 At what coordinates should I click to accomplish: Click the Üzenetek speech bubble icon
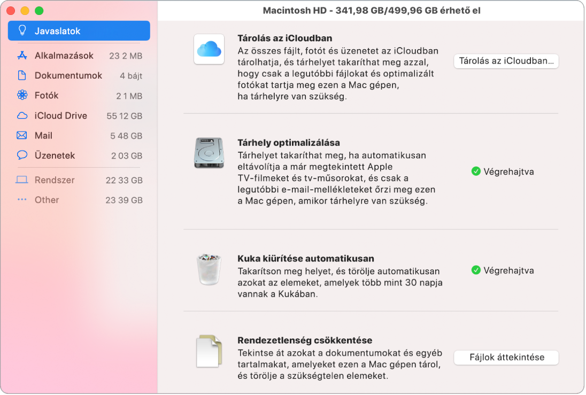point(21,155)
